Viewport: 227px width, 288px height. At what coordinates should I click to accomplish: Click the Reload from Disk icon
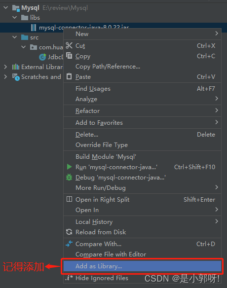pyautogui.click(x=69, y=232)
